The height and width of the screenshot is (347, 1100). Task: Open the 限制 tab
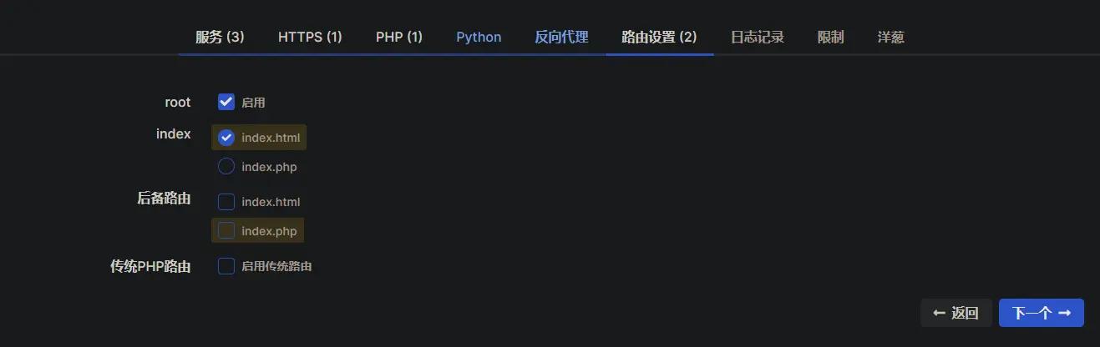click(x=830, y=37)
